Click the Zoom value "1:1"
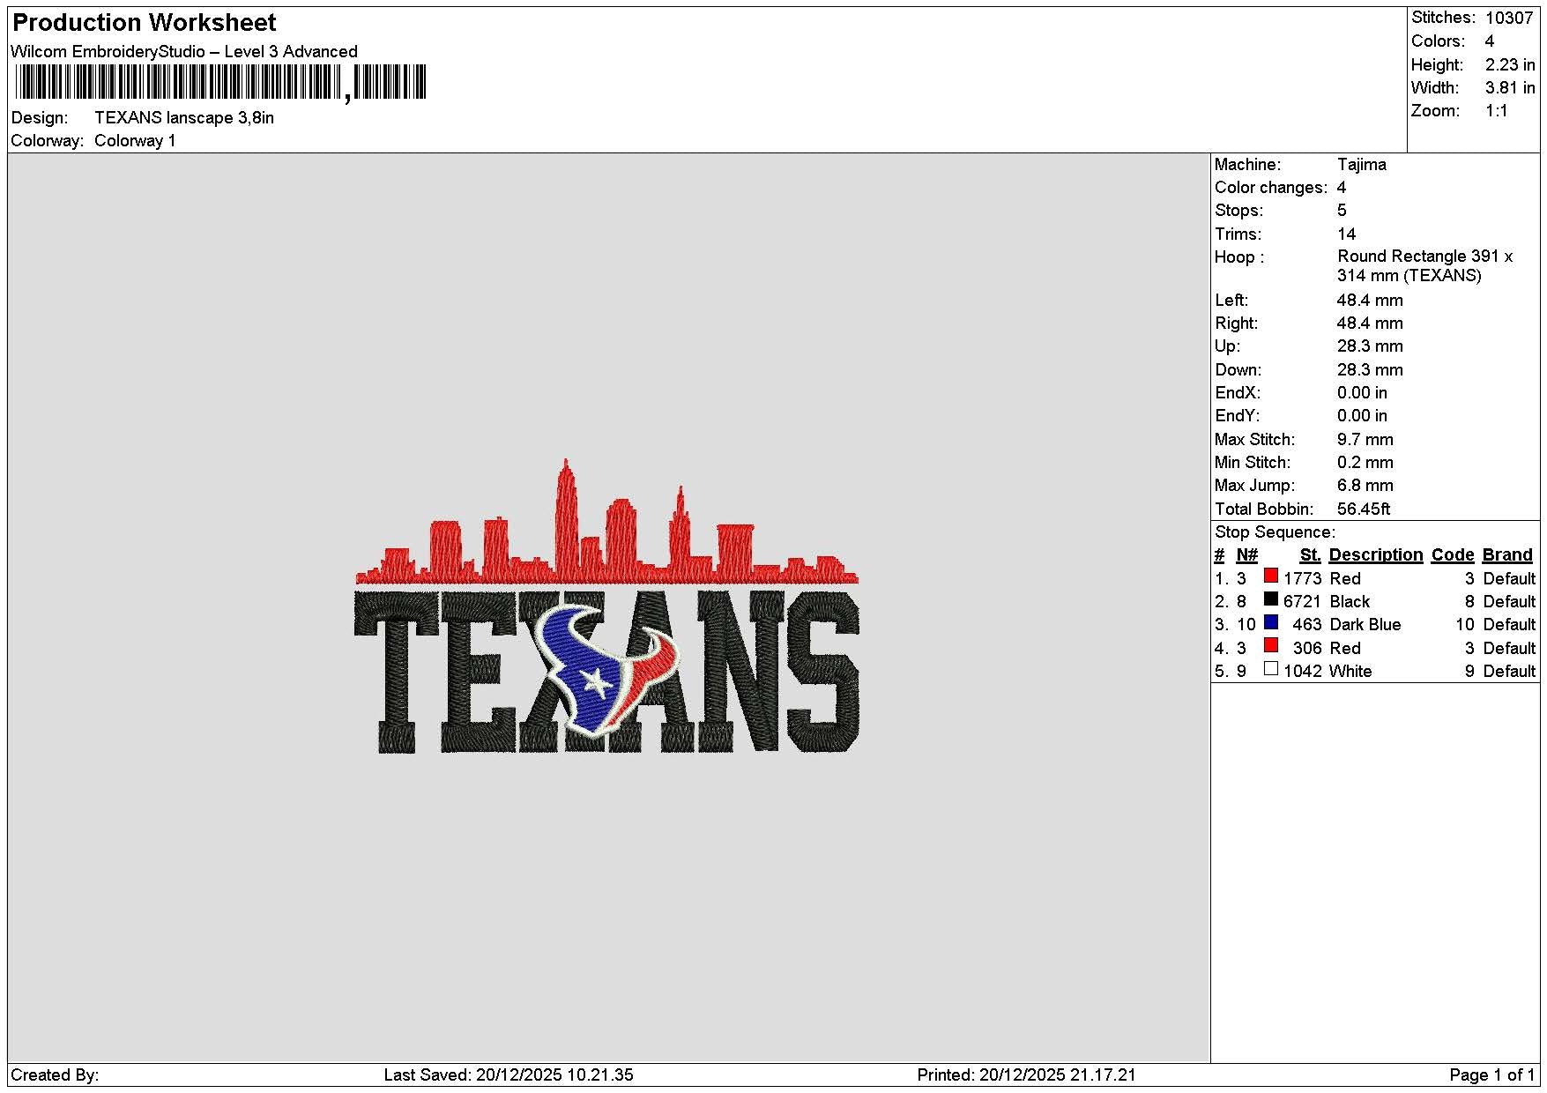Screen dimensions: 1547x1093 pyautogui.click(x=1497, y=110)
